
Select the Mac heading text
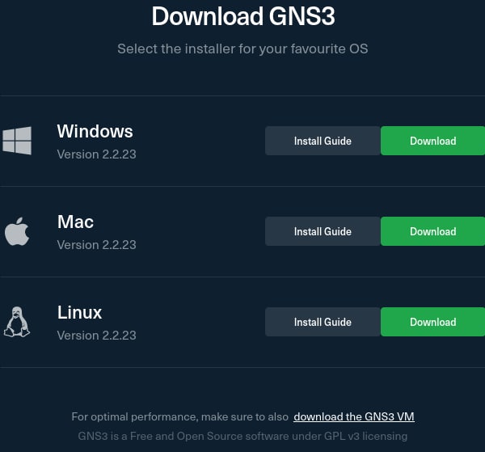click(x=75, y=222)
